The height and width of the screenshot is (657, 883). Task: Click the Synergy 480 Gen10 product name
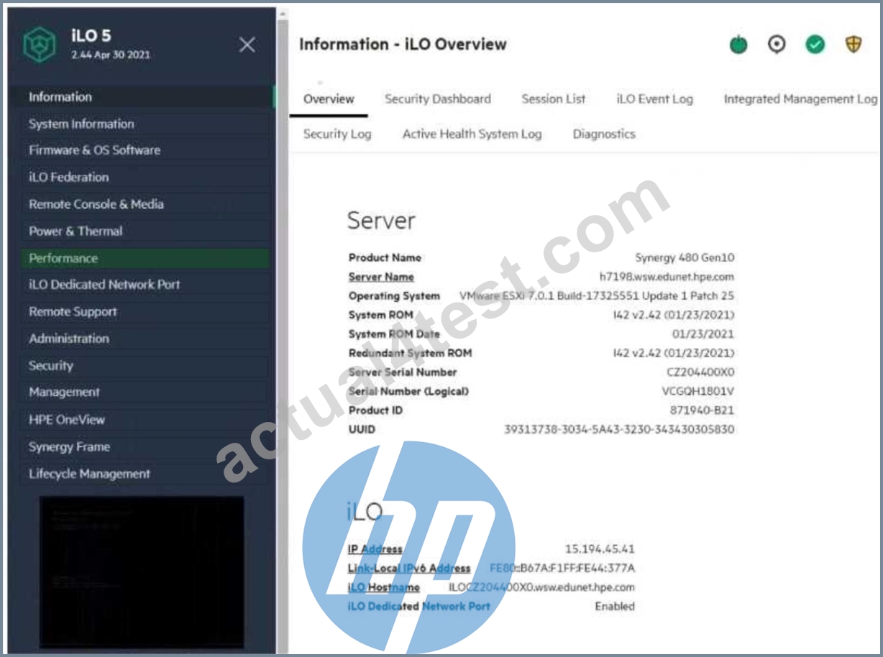point(685,257)
